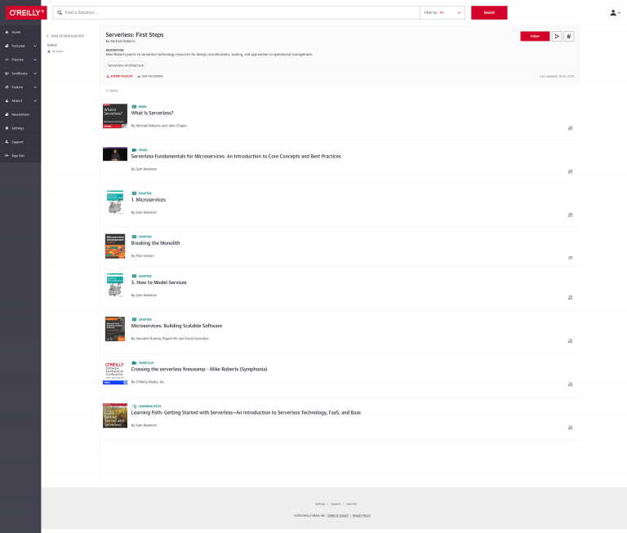Expand the Explore sidebar menu chevron
Screen dimensions: 627x533
(35, 87)
